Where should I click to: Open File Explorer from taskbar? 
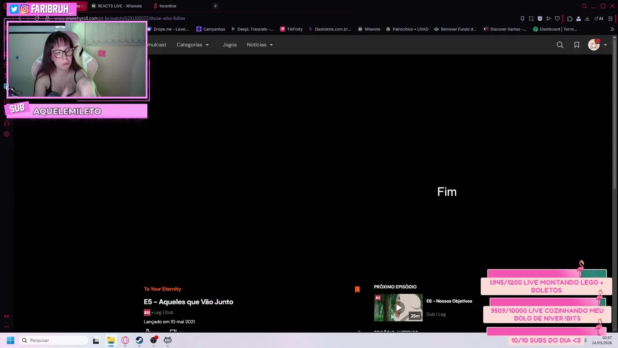111,340
